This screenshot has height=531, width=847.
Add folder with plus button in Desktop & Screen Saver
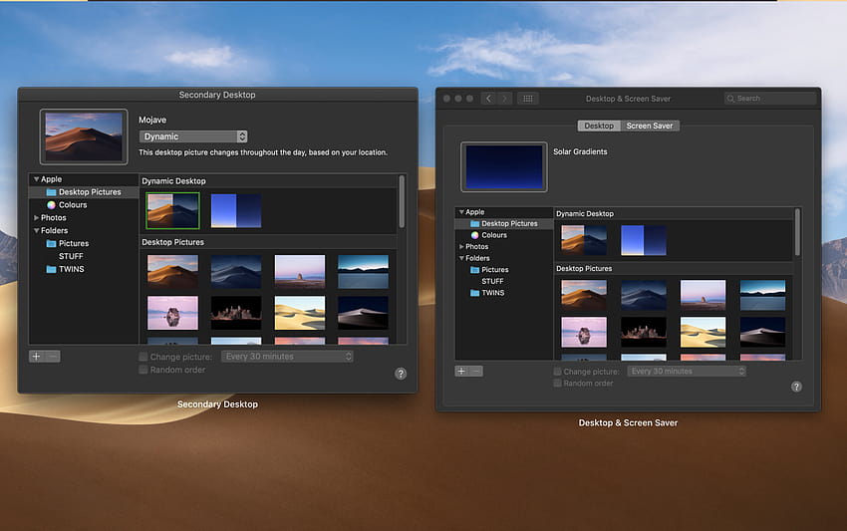(x=461, y=372)
